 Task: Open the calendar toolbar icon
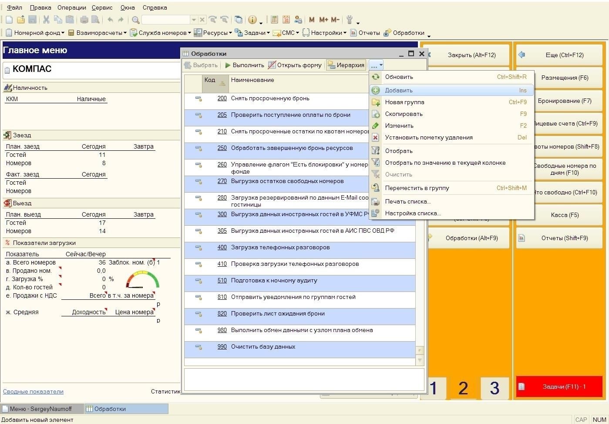tap(286, 20)
